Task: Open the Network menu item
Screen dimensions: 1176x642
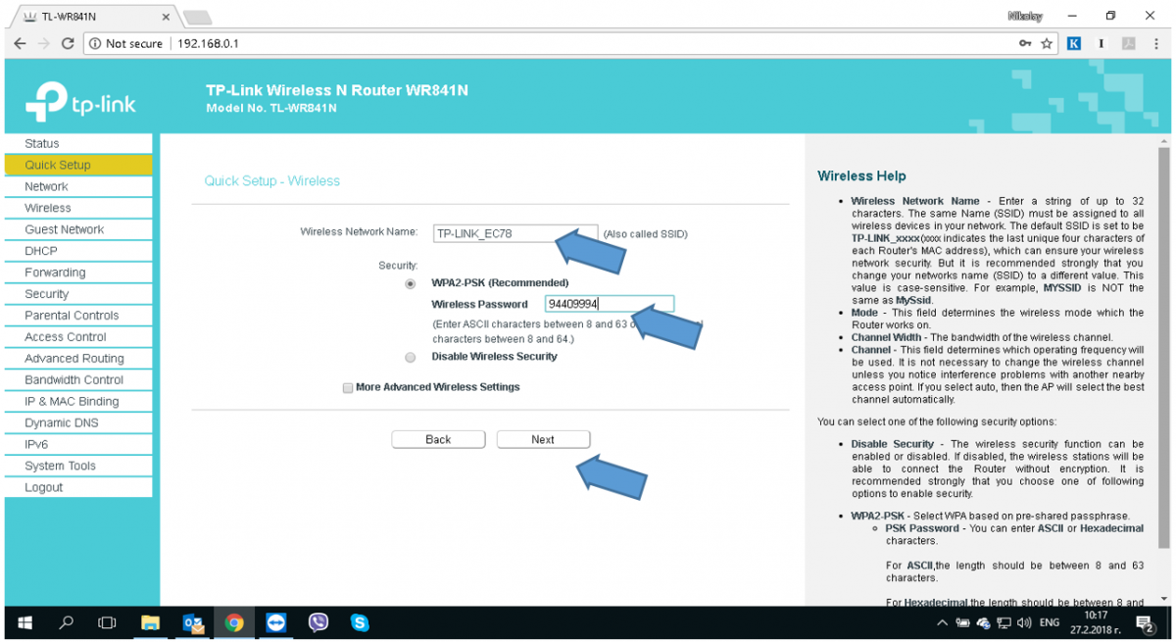Action: tap(78, 186)
